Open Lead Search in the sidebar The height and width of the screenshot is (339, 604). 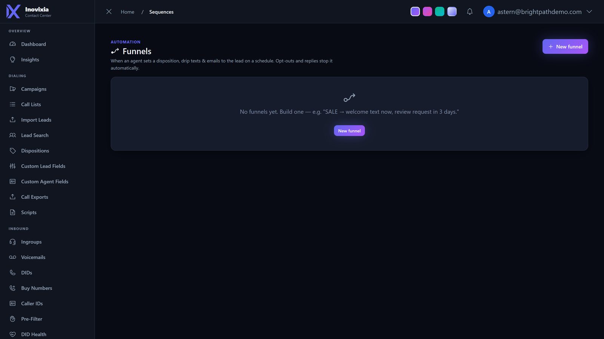point(47,135)
